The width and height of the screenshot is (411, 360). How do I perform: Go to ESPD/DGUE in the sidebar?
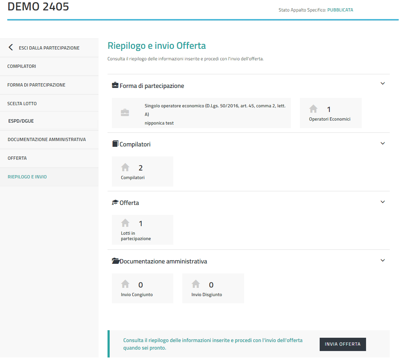21,121
